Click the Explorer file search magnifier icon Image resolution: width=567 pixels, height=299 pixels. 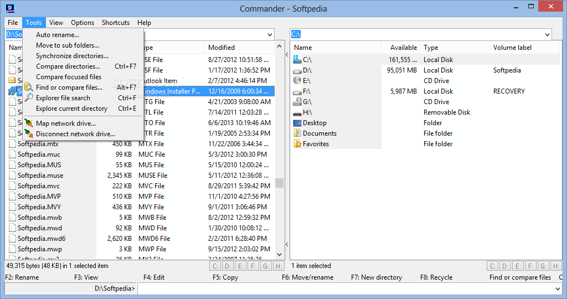[29, 97]
